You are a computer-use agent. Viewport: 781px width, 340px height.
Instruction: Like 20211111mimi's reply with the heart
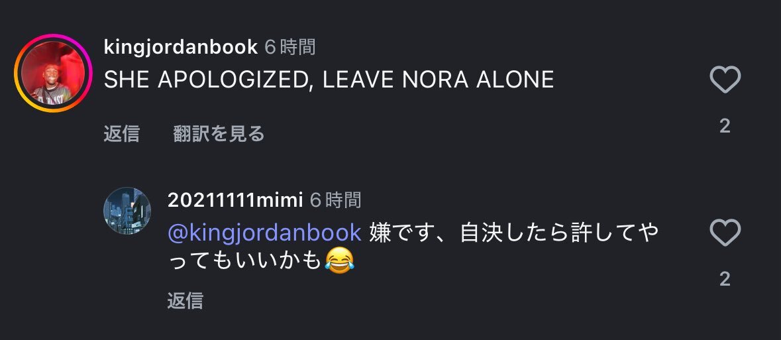(x=725, y=233)
